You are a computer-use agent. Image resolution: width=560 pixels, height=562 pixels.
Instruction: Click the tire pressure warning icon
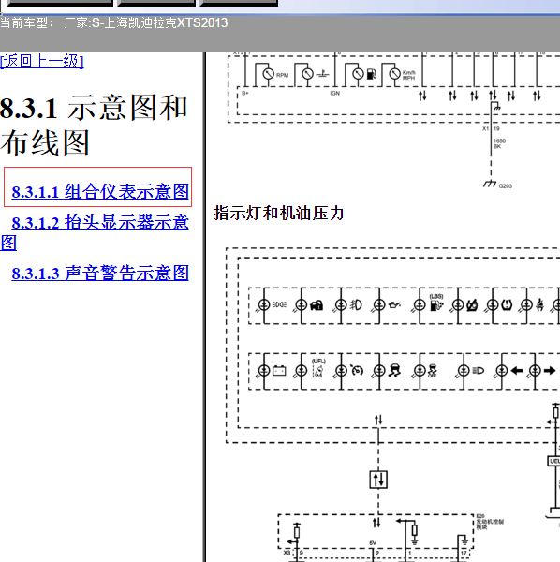point(507,305)
